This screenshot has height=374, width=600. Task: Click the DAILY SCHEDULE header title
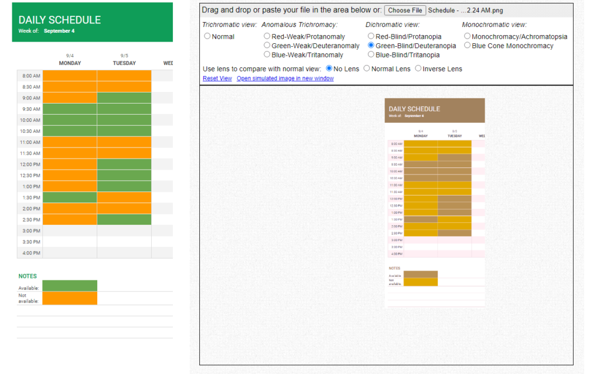(x=60, y=20)
